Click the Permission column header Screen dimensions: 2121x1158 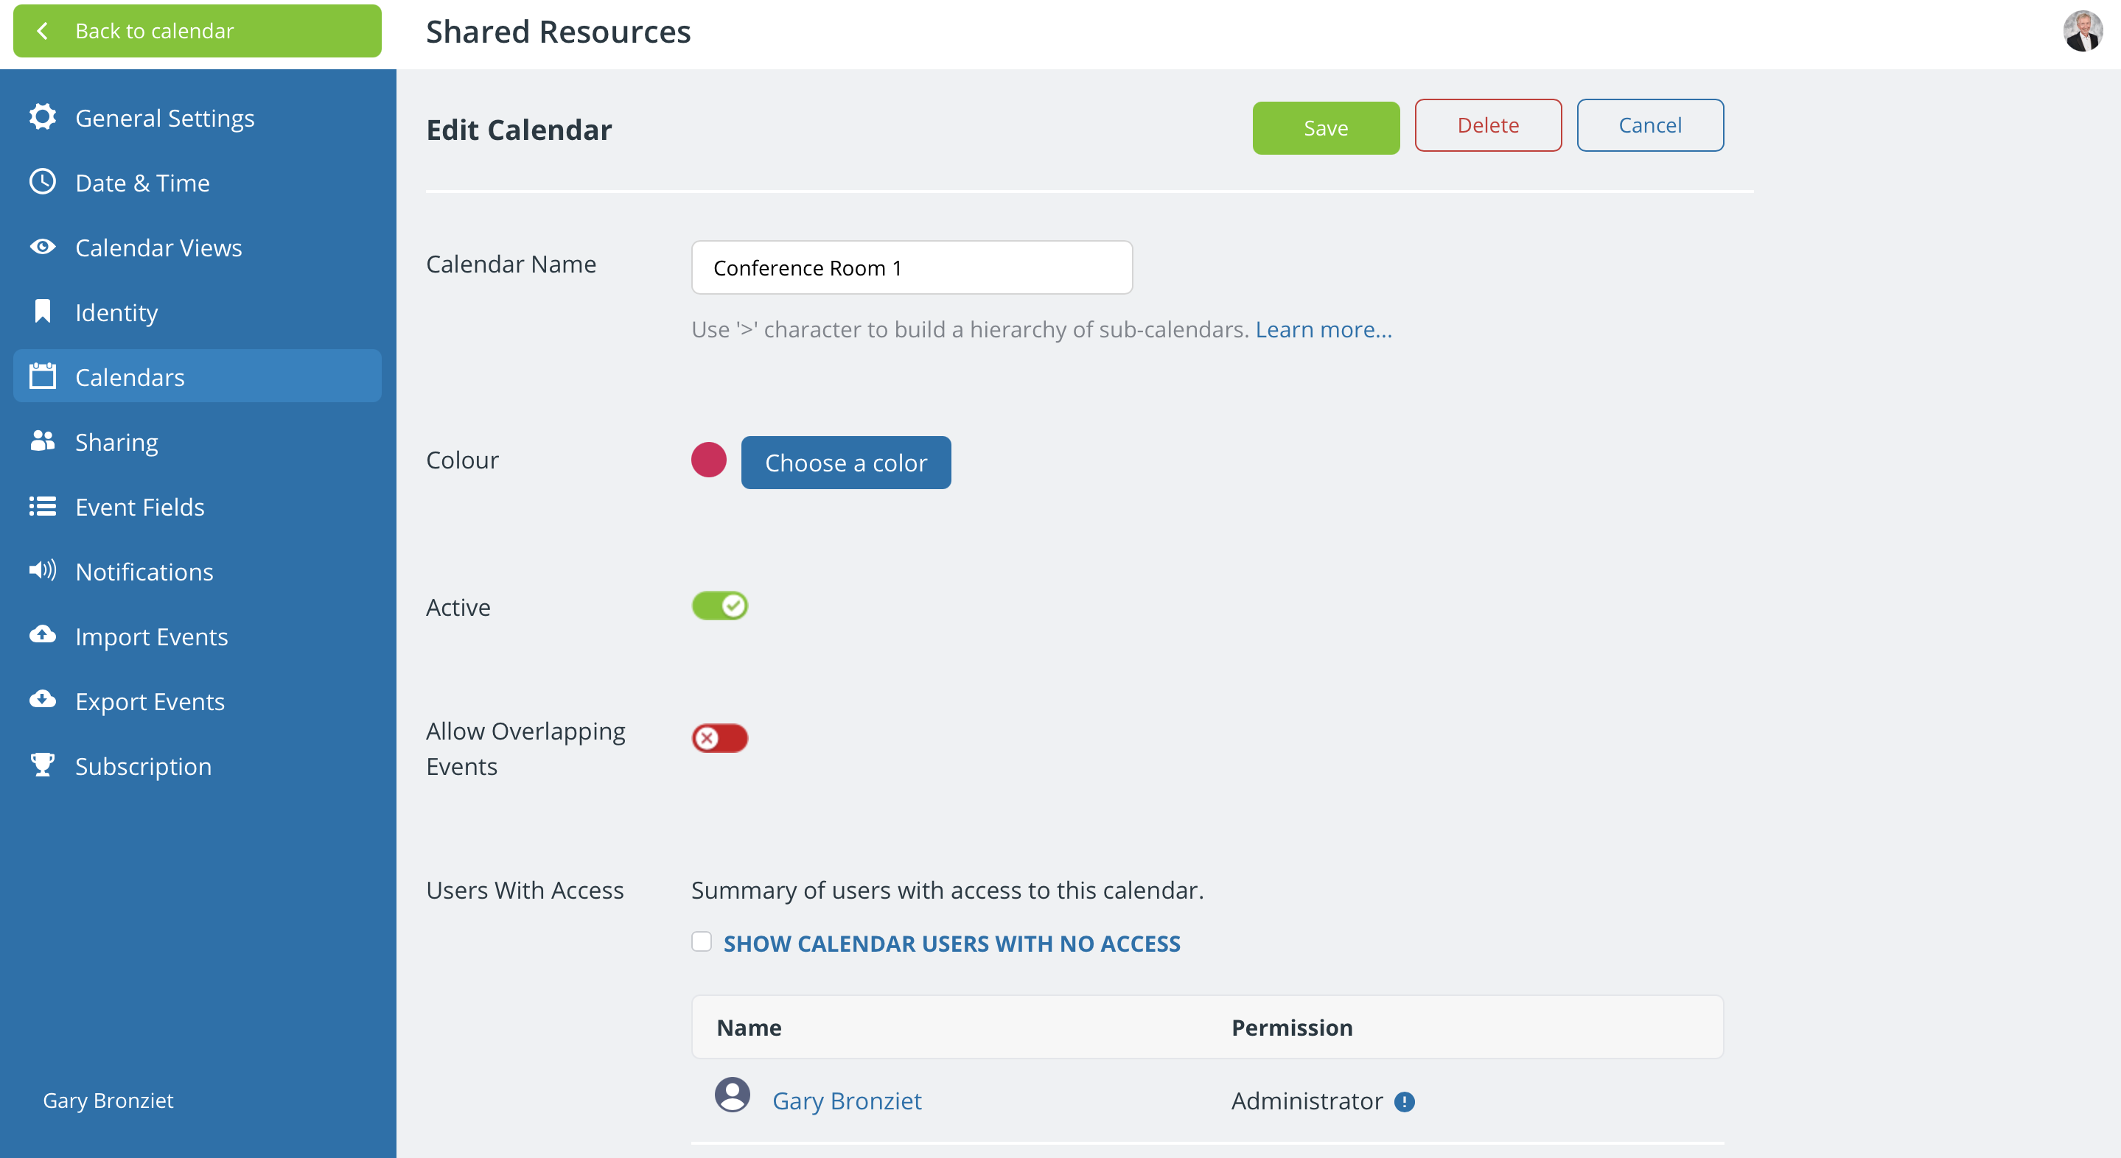pos(1292,1028)
